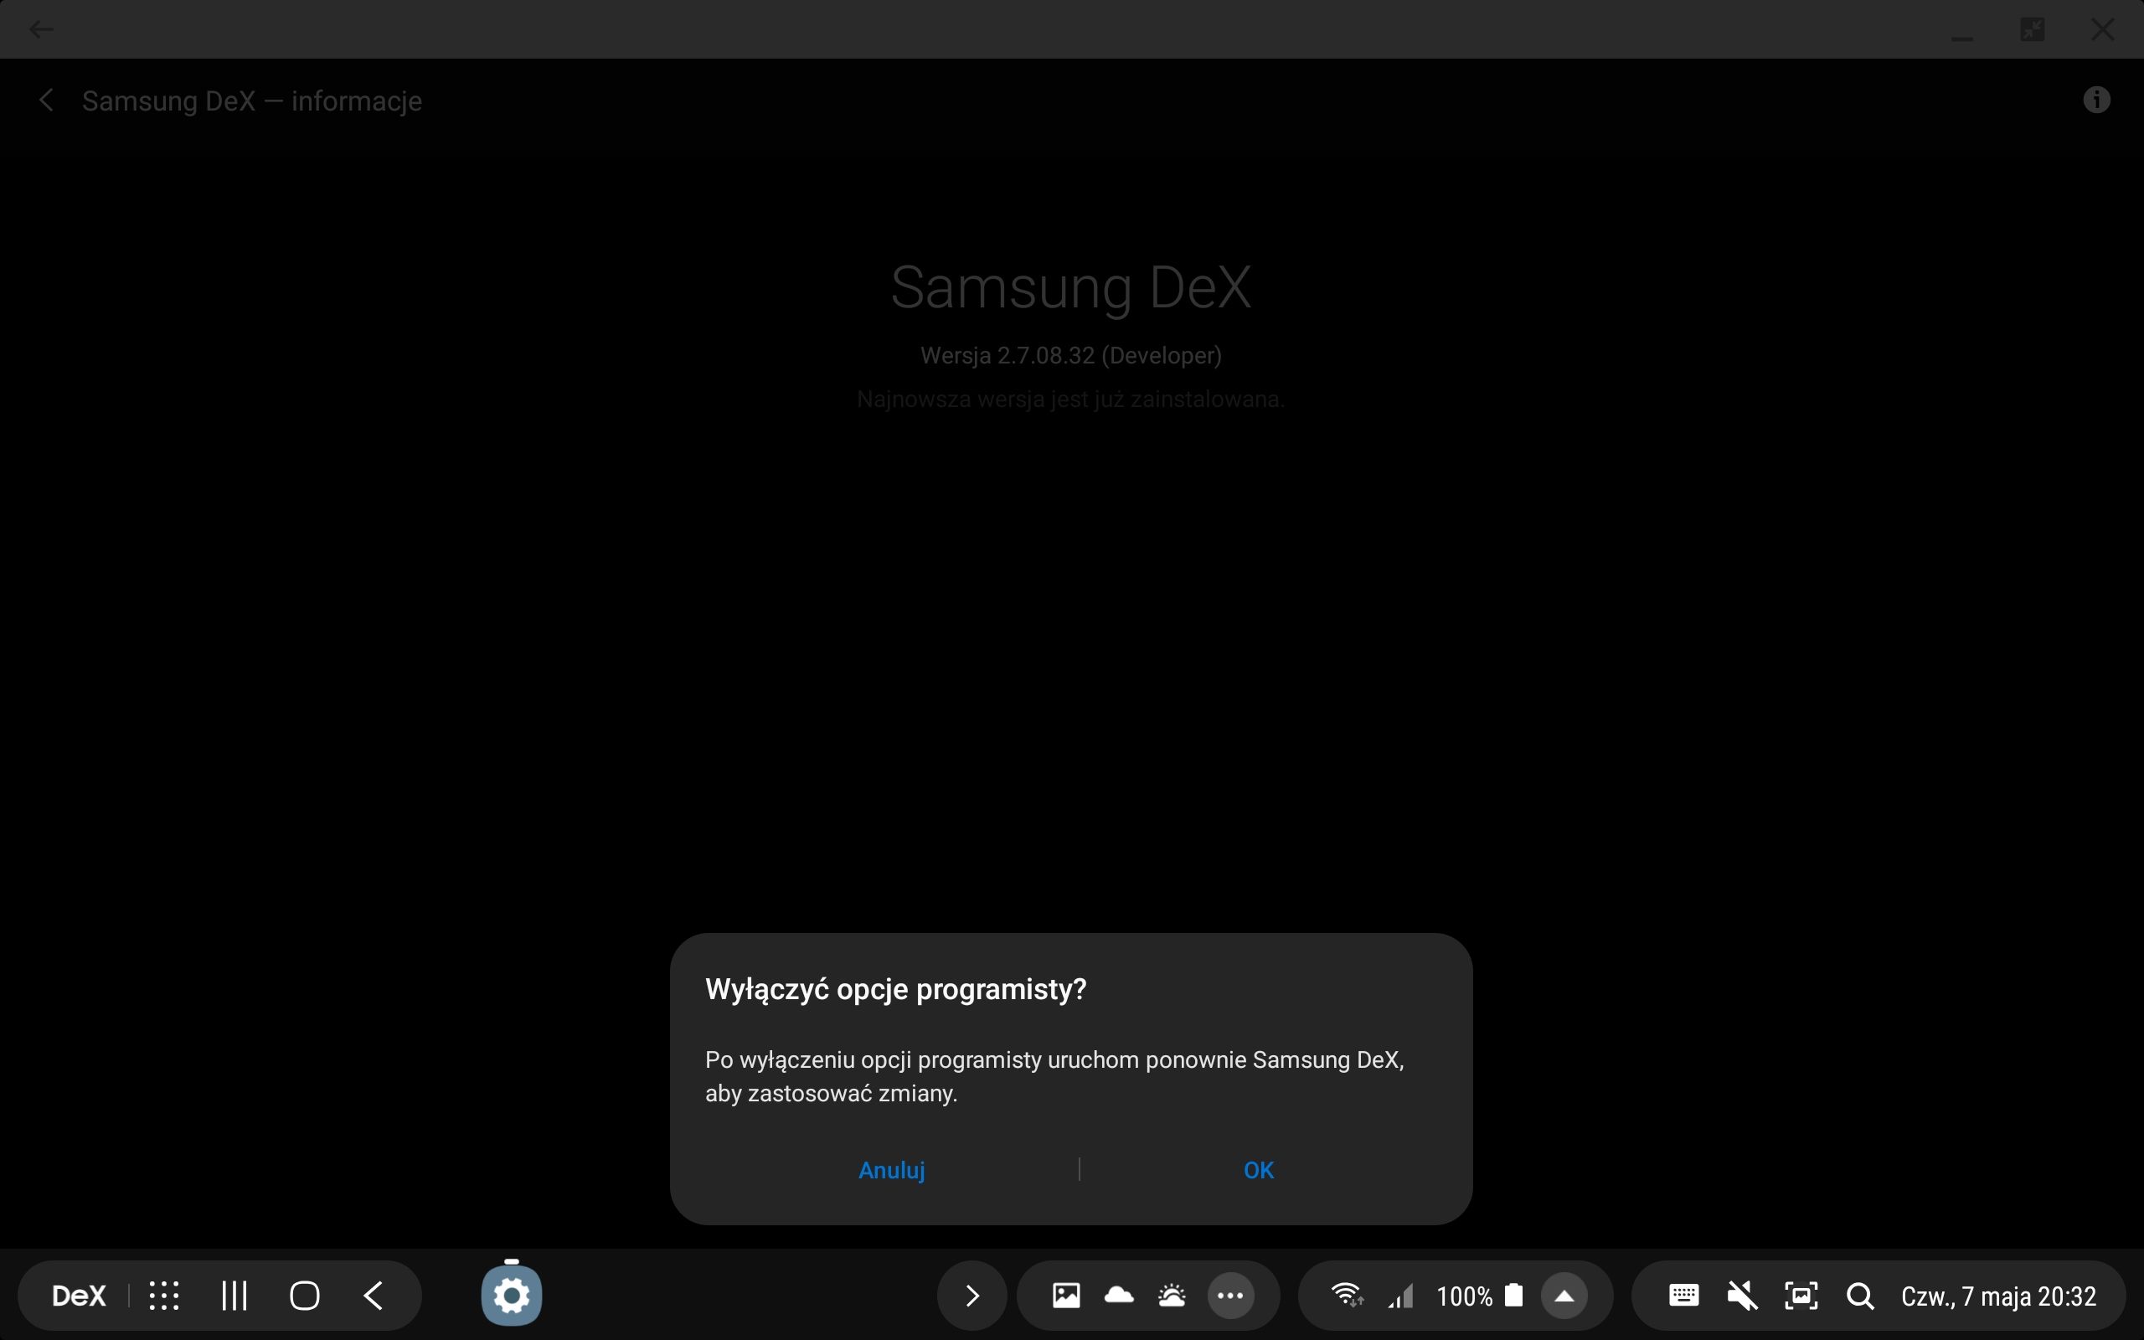Viewport: 2144px width, 1340px height.
Task: Unmute the sound
Action: 1740,1295
